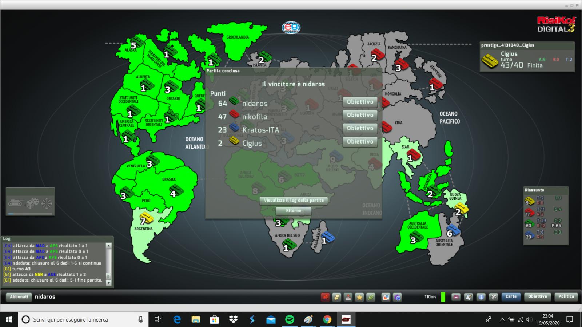Show objective for Kratos-ITA
The image size is (582, 327).
[360, 129]
